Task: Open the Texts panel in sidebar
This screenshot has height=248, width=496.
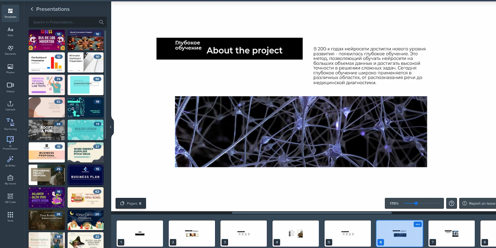Action: pos(10,32)
